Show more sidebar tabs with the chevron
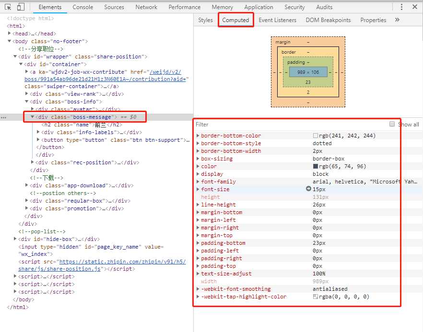The height and width of the screenshot is (332, 423). pos(397,20)
